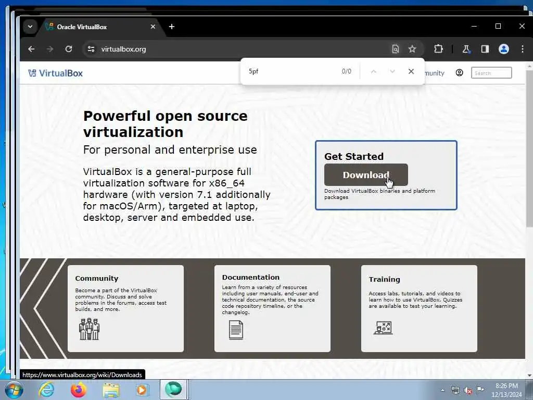Click the Download button under Get Started
This screenshot has height=400, width=533.
tap(366, 175)
